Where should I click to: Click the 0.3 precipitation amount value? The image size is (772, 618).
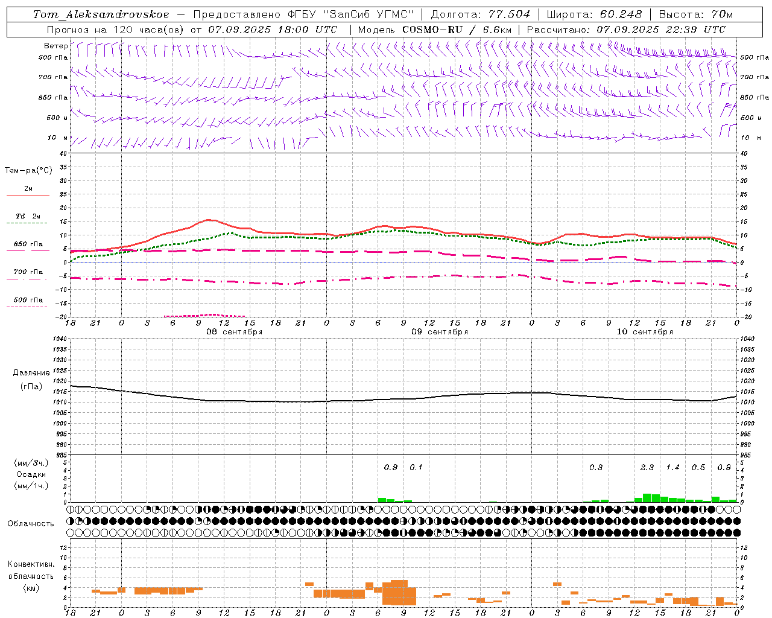(596, 468)
